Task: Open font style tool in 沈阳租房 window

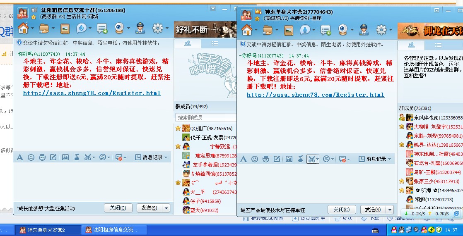Action: (20, 157)
